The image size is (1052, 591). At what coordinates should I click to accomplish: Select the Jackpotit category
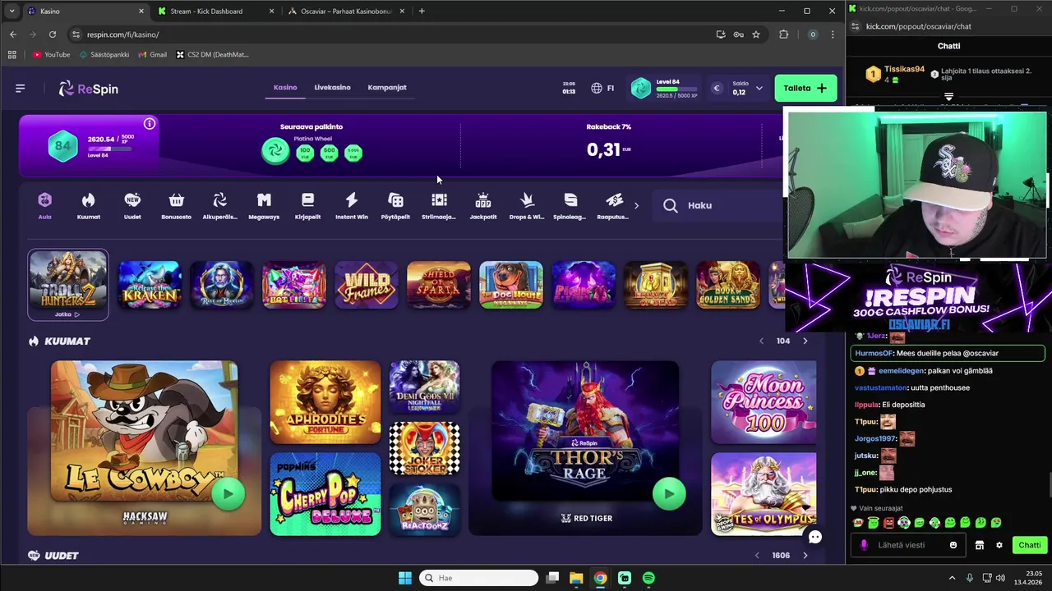[x=483, y=206]
